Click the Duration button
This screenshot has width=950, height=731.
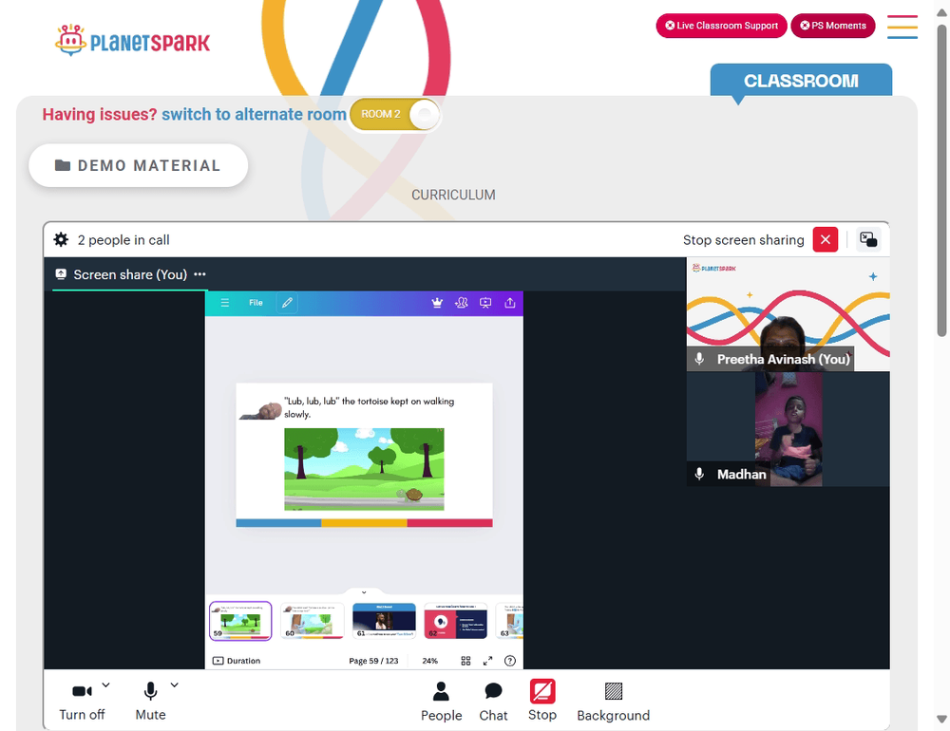(x=237, y=661)
